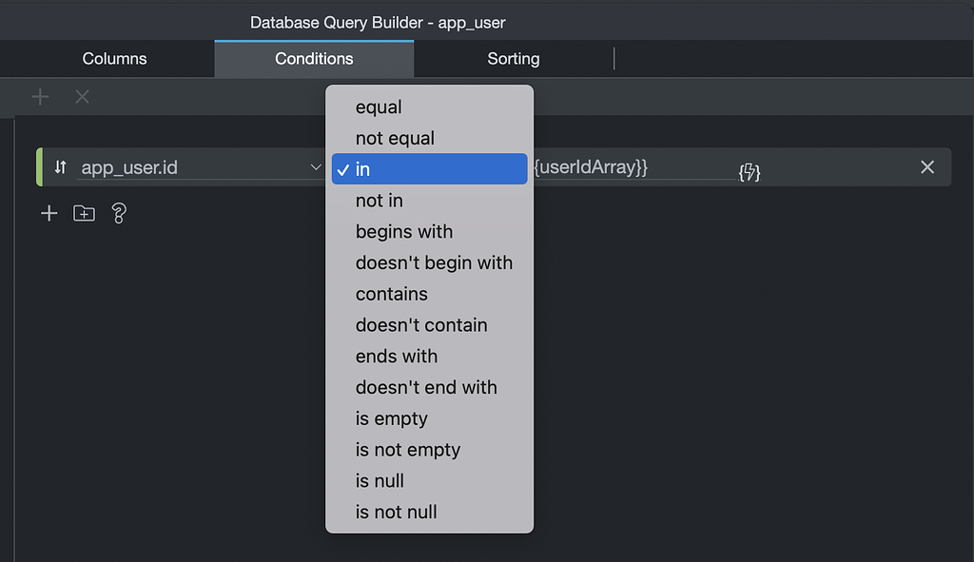Choose 'contains' from the operator menu
This screenshot has width=974, height=562.
394,294
